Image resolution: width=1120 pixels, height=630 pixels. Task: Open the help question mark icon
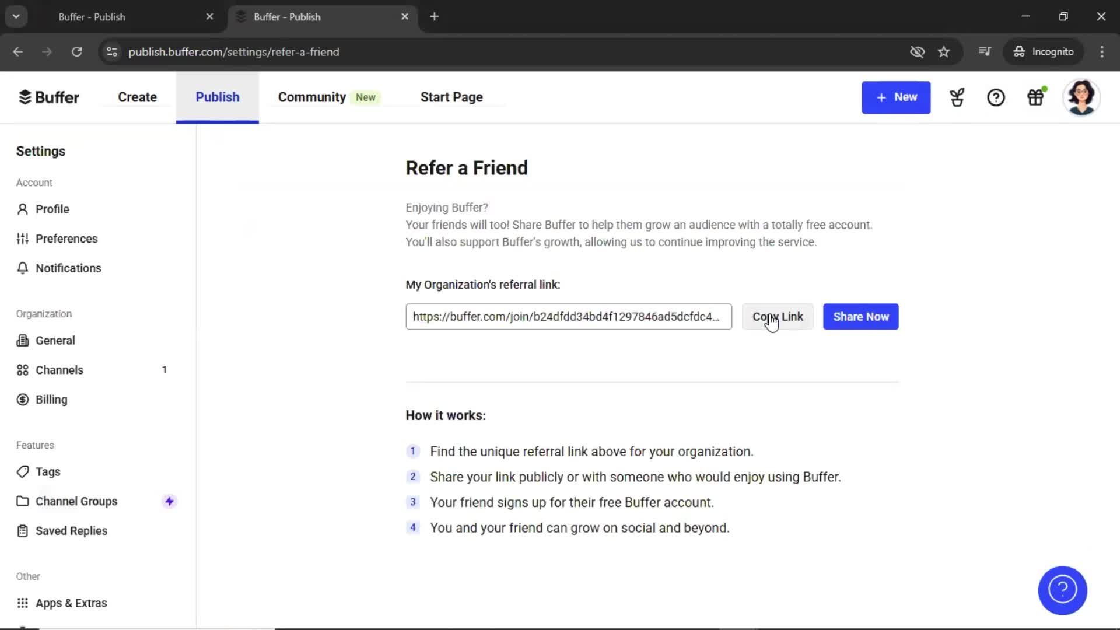point(996,97)
